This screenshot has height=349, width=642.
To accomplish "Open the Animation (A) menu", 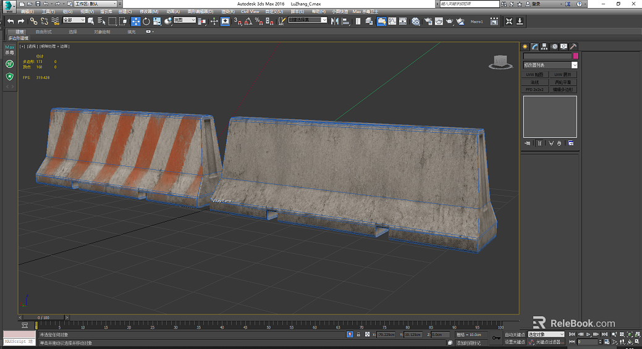I will [x=173, y=12].
